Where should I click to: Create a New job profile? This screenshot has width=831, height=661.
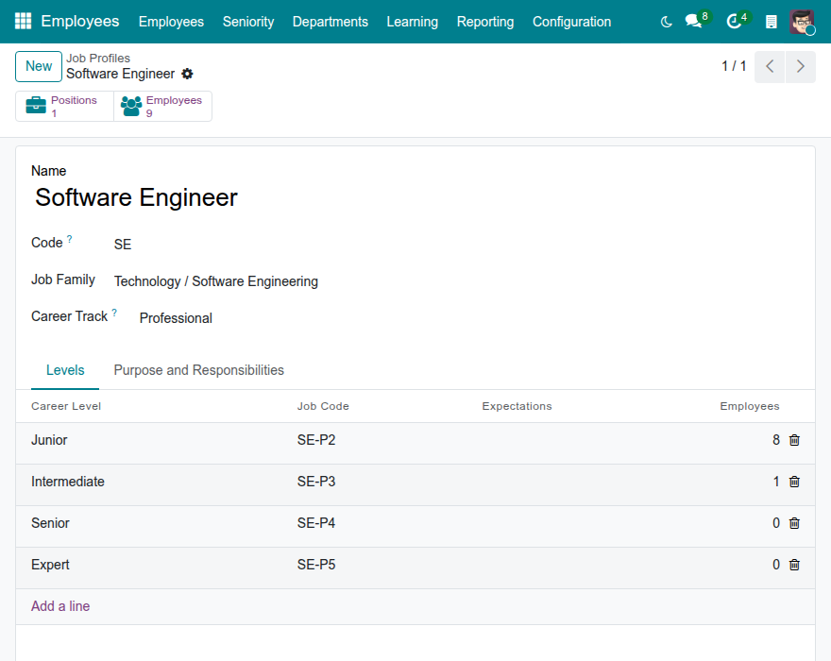39,66
